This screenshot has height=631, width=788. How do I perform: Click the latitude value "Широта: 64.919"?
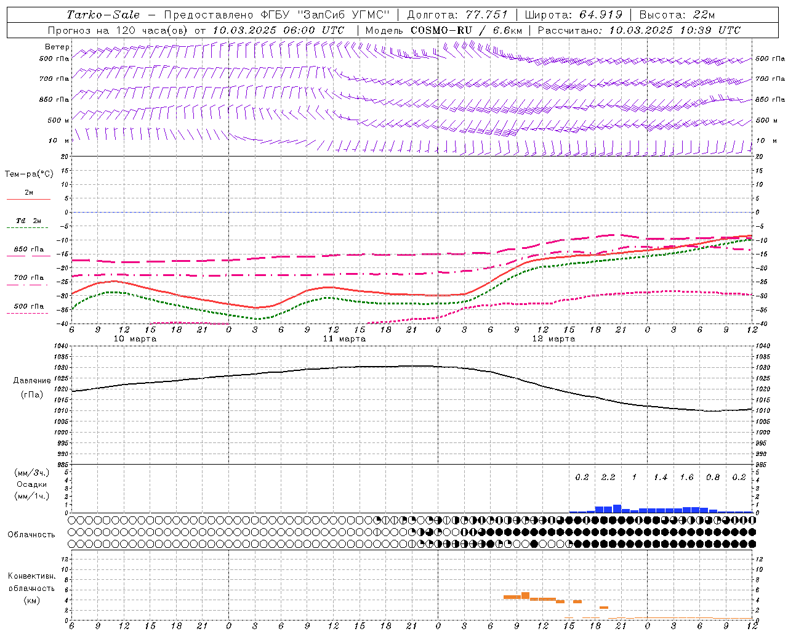(574, 15)
